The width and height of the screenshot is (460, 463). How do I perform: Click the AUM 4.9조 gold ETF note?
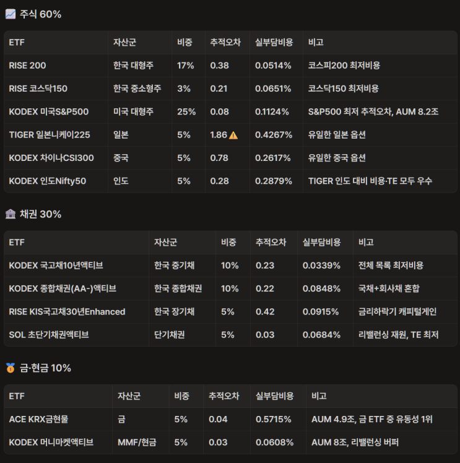pyautogui.click(x=372, y=419)
